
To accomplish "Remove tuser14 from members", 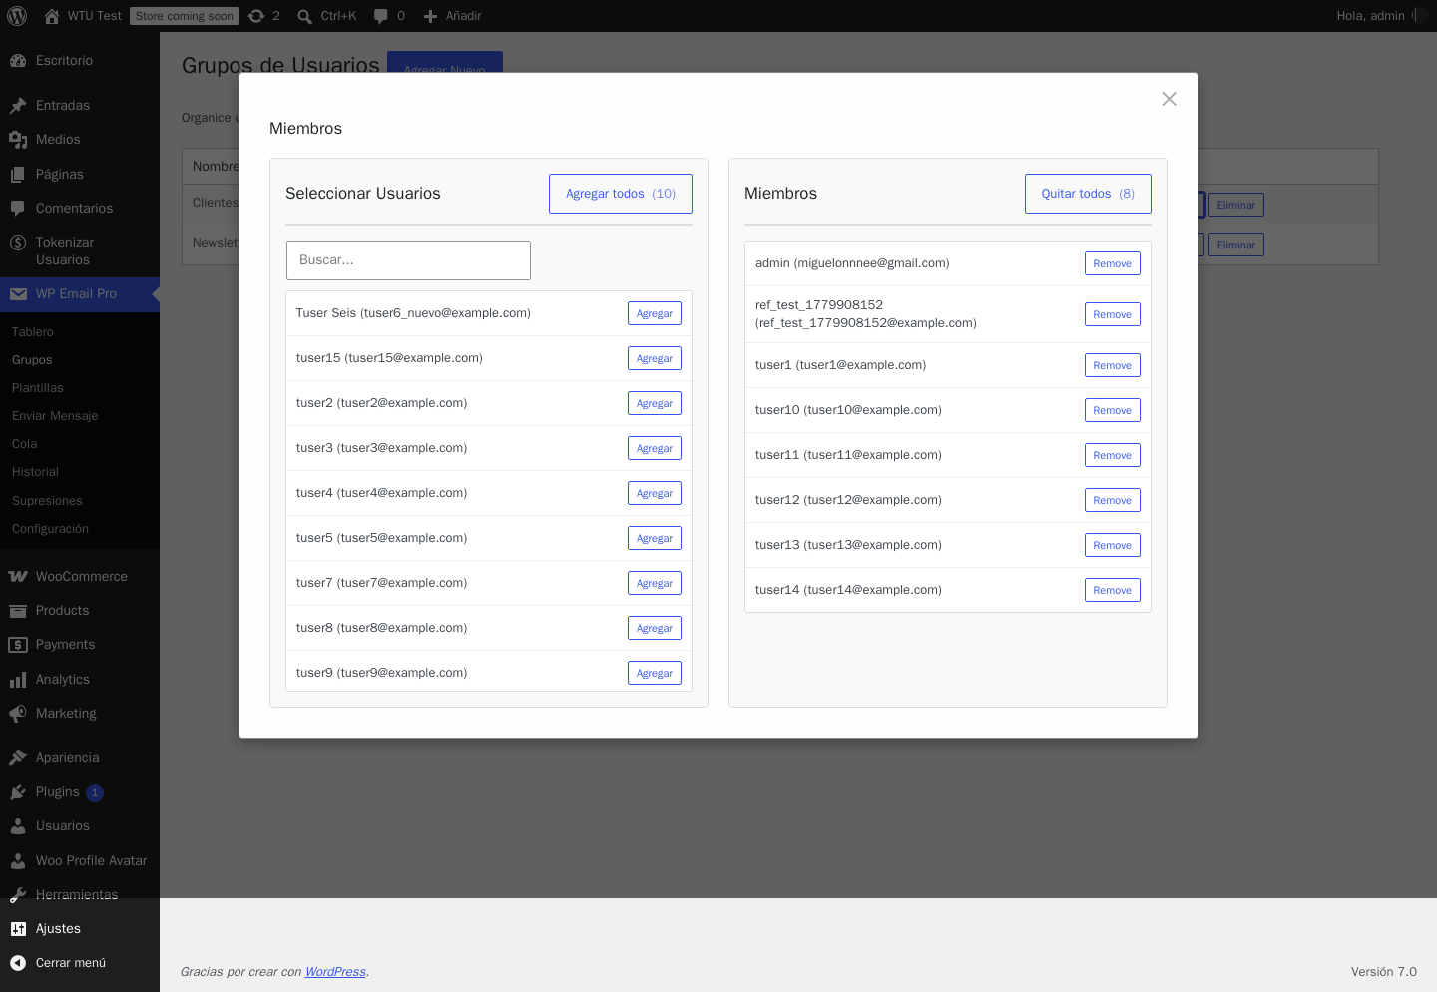I will pyautogui.click(x=1113, y=590).
